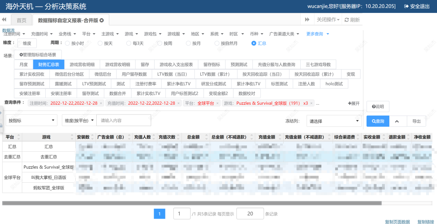This screenshot has height=224, width=437.
Task: Click the horizontal table scrollbar
Action: click(192, 203)
